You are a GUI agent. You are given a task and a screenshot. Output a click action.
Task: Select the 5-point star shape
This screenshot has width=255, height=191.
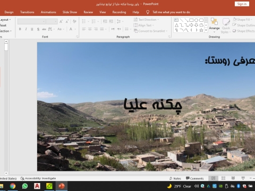coord(201,30)
